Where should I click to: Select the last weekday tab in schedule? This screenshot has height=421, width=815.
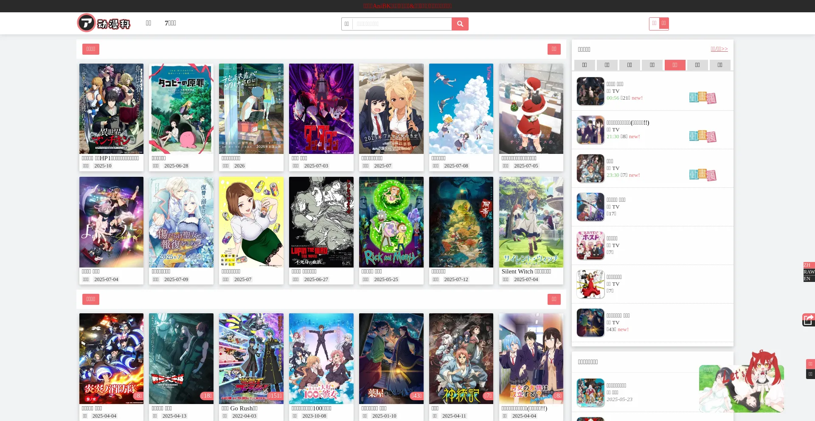click(x=719, y=65)
